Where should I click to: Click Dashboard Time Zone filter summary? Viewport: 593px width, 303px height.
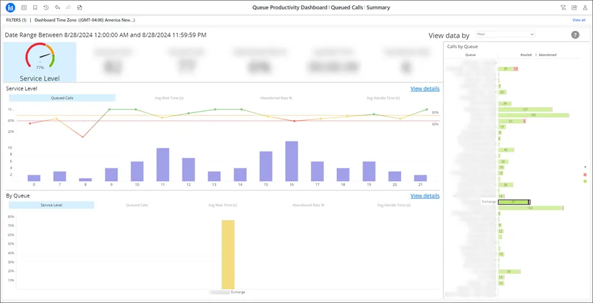(x=85, y=20)
